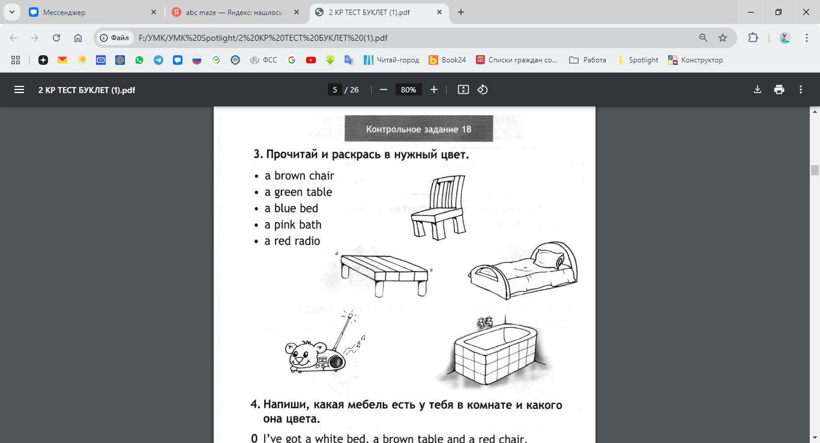Open the Chrome profile avatar
The height and width of the screenshot is (443, 820).
click(785, 38)
